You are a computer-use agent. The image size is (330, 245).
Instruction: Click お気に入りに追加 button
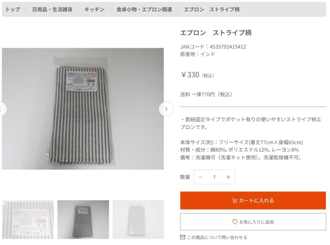[253, 222]
